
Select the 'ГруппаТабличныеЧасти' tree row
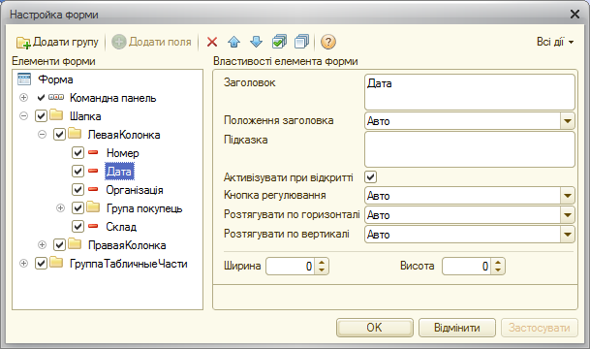[128, 264]
